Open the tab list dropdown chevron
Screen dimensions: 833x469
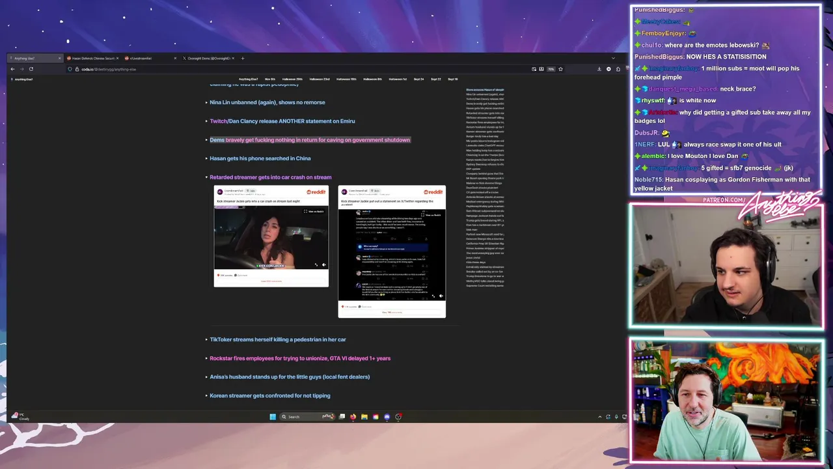pos(612,59)
